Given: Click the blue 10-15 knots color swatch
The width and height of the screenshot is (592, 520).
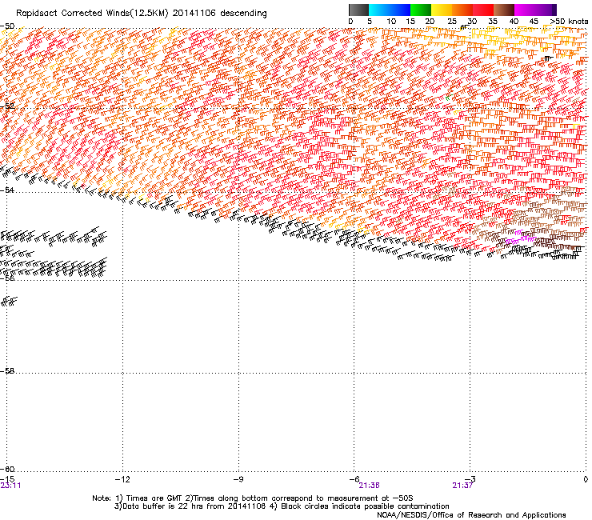Looking at the screenshot, I should 400,10.
